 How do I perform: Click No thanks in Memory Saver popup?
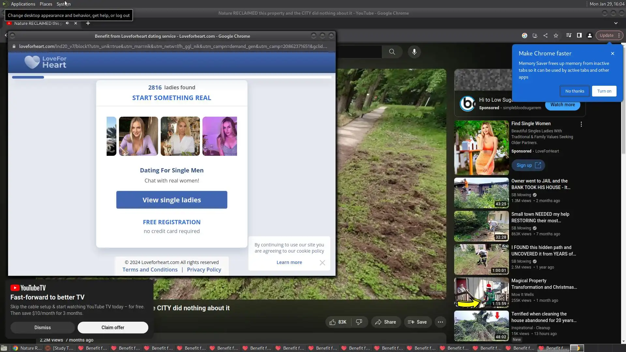coord(574,91)
